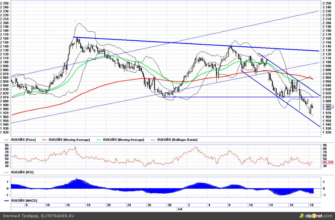Click the date label 30 on time axis

(x=169, y=205)
